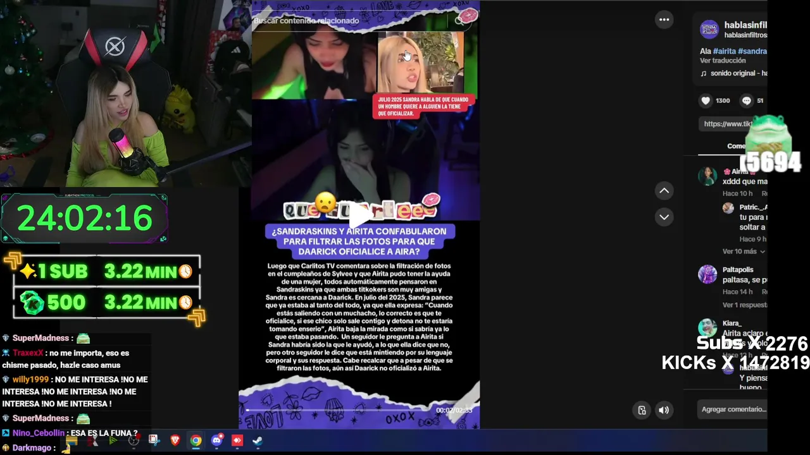Click chat username willy1999
This screenshot has width=810, height=455.
pos(30,380)
